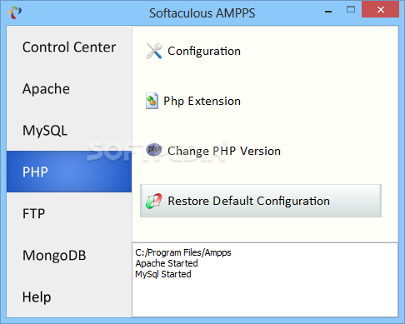The image size is (405, 324).
Task: Maximize the AMPPS window
Action: tap(351, 10)
